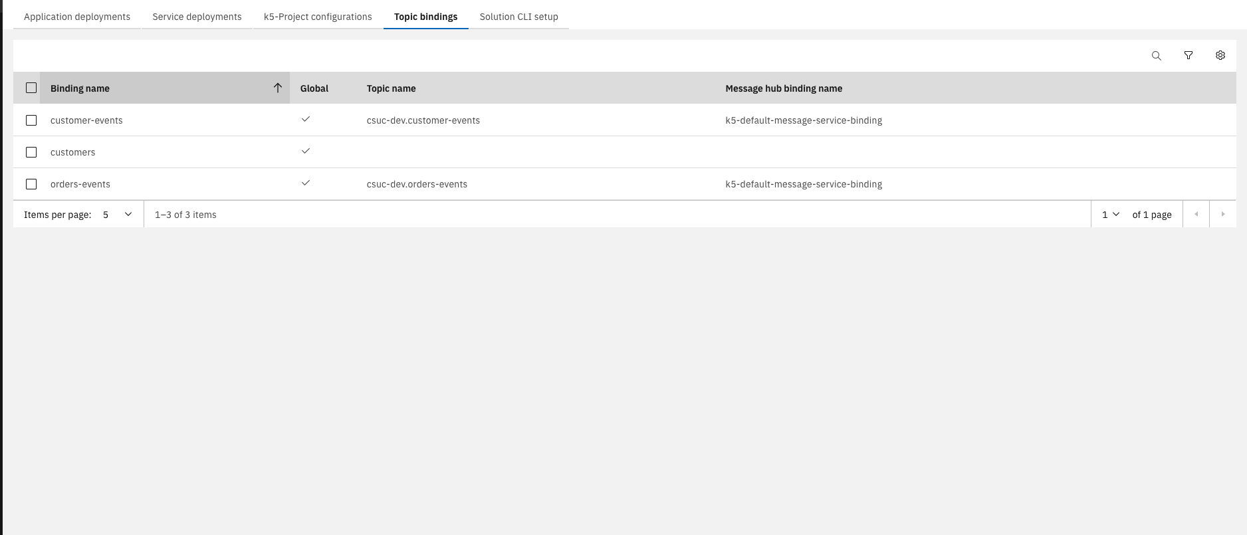Switch to Service deployments tab
1247x535 pixels.
point(197,17)
